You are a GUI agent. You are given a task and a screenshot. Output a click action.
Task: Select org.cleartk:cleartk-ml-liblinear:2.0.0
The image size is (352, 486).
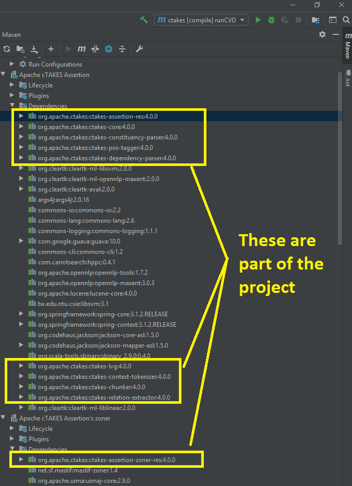click(87, 408)
